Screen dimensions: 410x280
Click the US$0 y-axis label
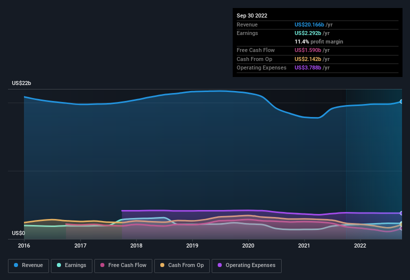[x=18, y=233]
